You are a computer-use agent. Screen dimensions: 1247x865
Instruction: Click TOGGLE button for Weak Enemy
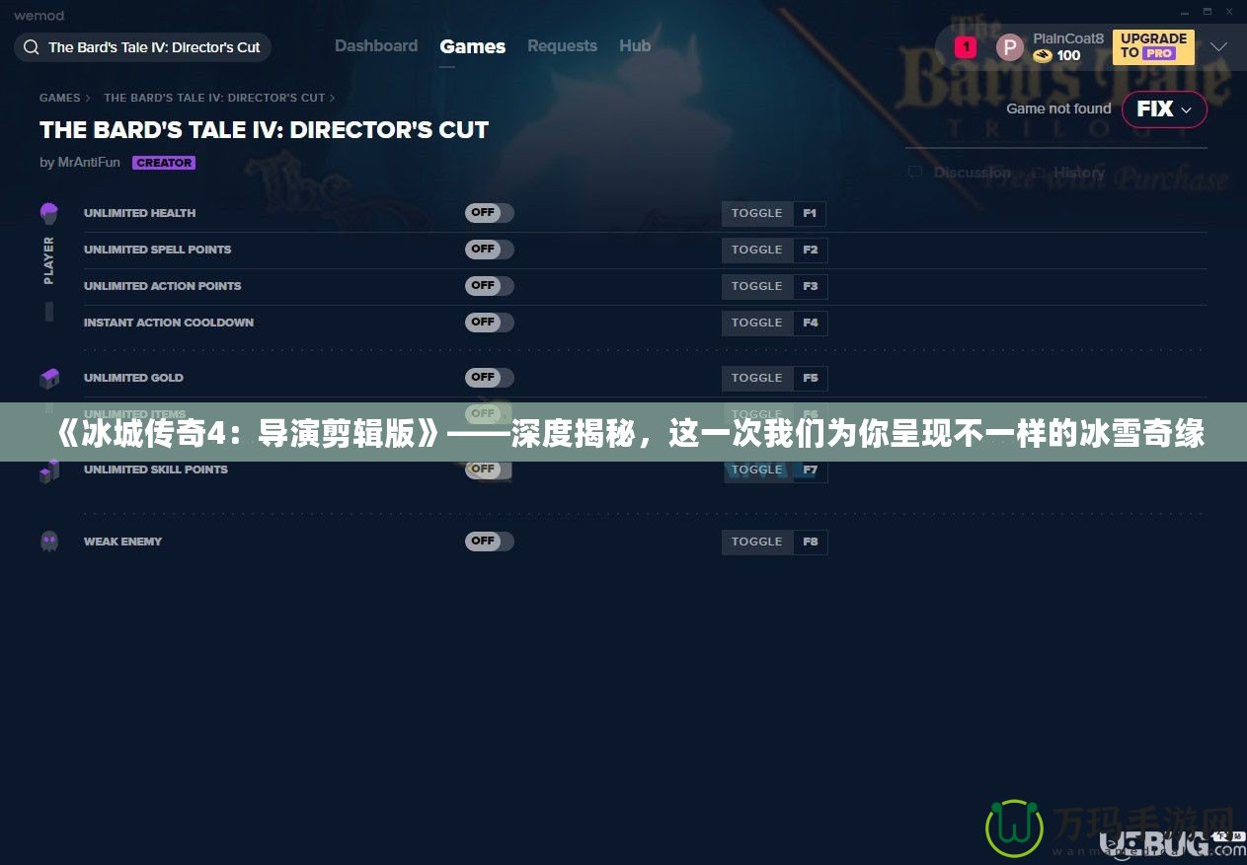pyautogui.click(x=757, y=541)
